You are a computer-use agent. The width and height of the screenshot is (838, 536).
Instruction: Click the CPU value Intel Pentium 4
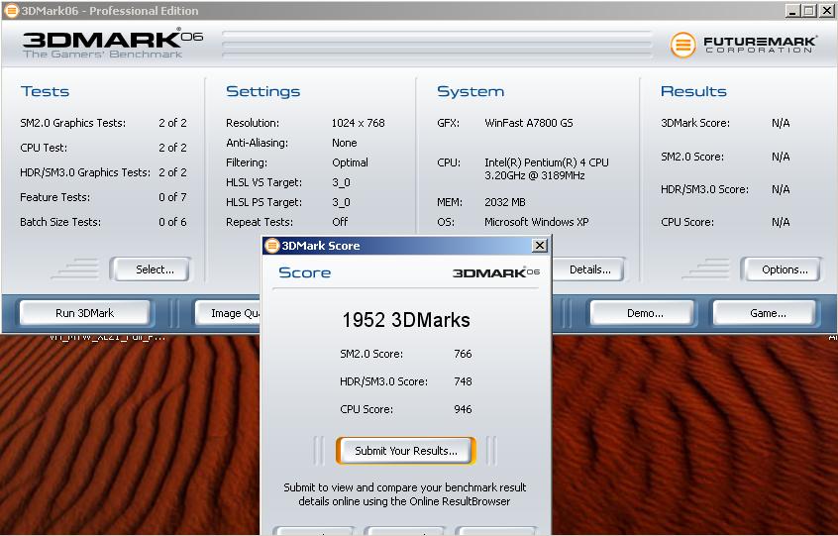(x=546, y=168)
